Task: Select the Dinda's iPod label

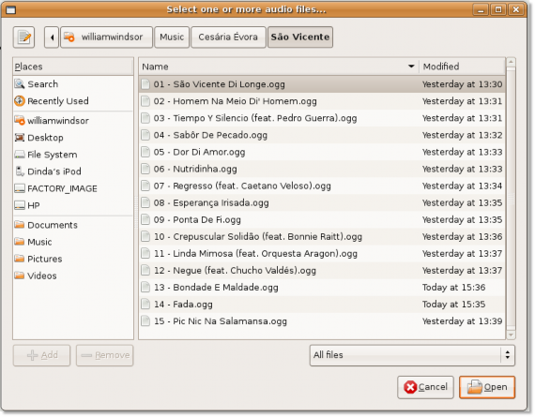Action: click(54, 171)
